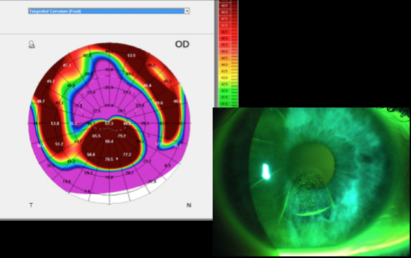Click the T temporal marker below the map
This screenshot has width=411, height=258.
tap(31, 205)
